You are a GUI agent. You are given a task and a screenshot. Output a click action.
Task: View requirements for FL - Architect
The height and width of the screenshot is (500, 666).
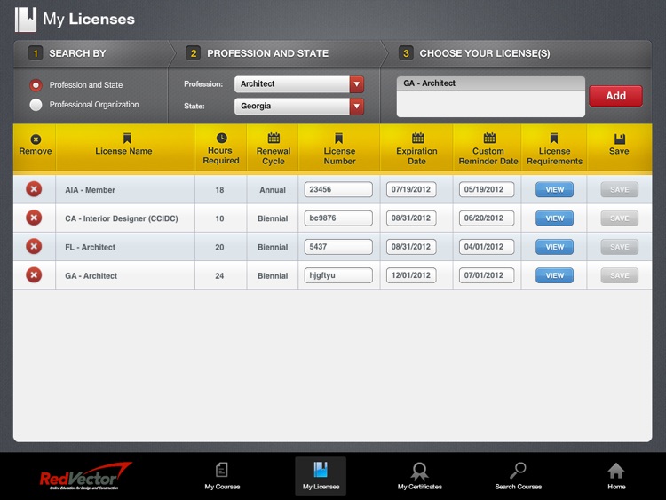(x=554, y=247)
